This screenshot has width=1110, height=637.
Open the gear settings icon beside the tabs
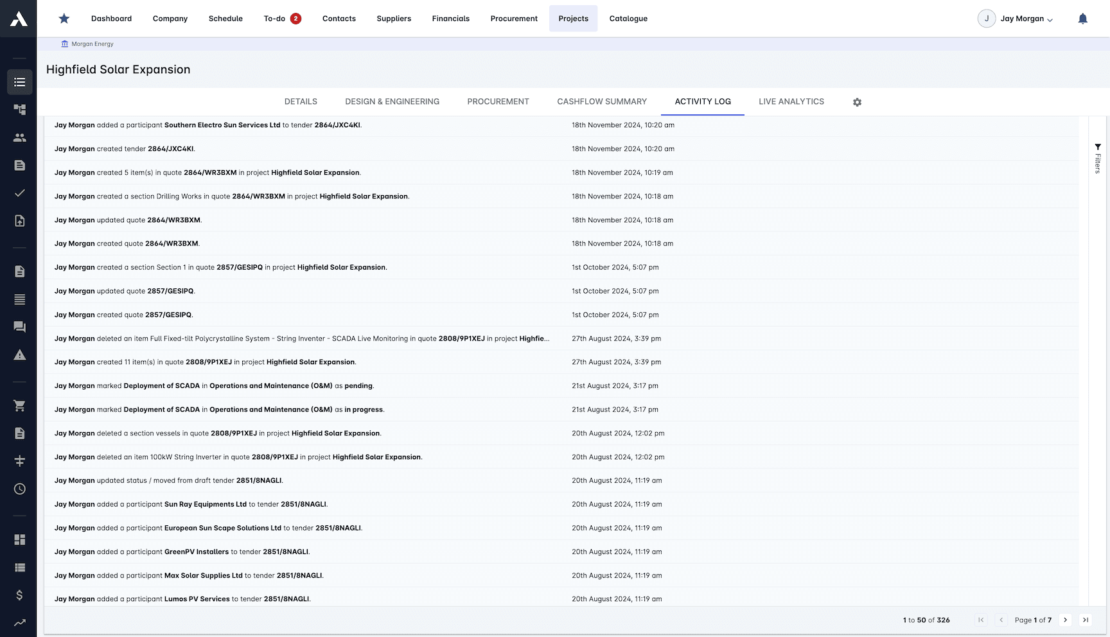pyautogui.click(x=858, y=101)
